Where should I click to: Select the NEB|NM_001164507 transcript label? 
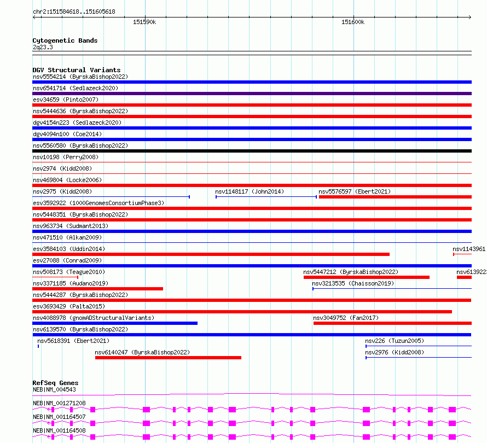[x=59, y=417]
